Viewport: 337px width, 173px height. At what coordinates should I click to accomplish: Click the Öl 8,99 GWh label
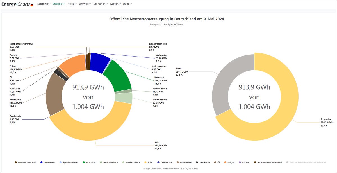coord(14,80)
